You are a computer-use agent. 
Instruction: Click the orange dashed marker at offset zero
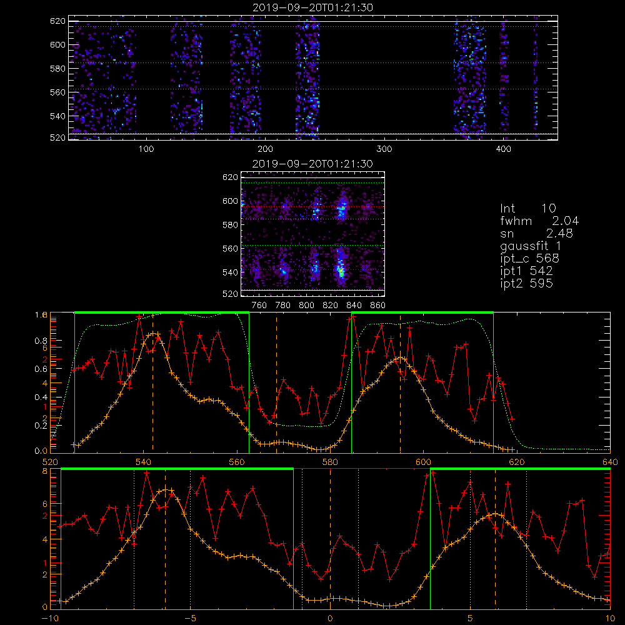coord(330,539)
